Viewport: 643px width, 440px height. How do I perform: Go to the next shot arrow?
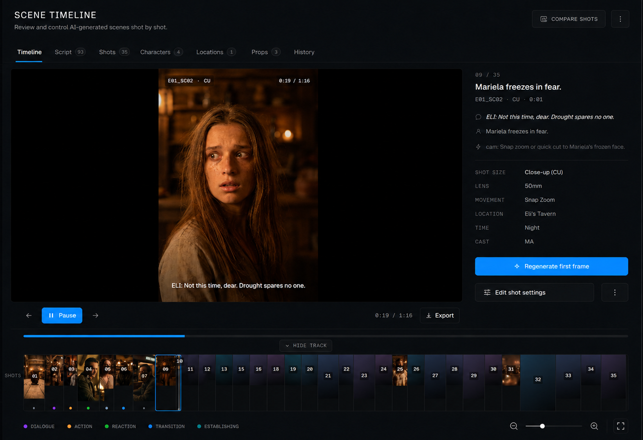tap(95, 315)
